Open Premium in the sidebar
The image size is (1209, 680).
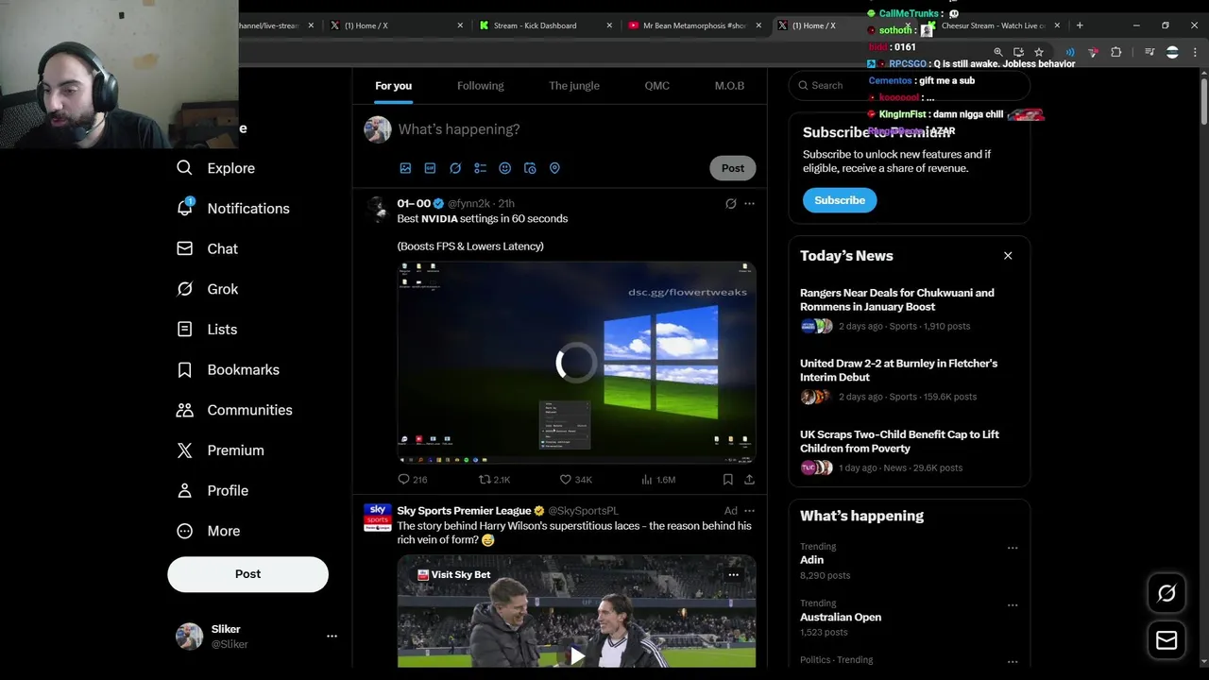click(220, 450)
